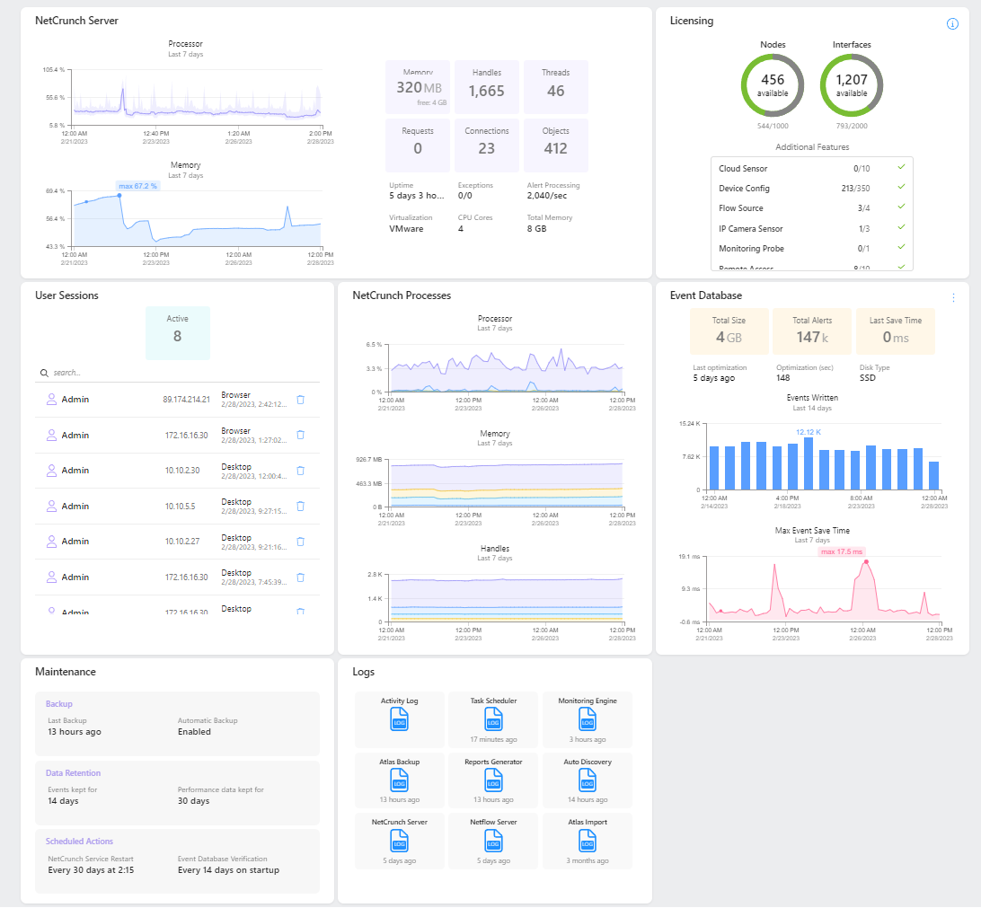Open the Auto Discovery log icon
The height and width of the screenshot is (908, 981).
(x=588, y=781)
